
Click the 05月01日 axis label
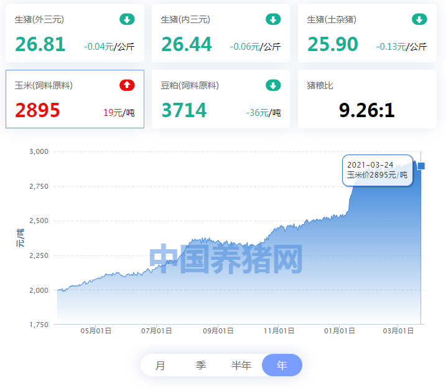point(96,331)
